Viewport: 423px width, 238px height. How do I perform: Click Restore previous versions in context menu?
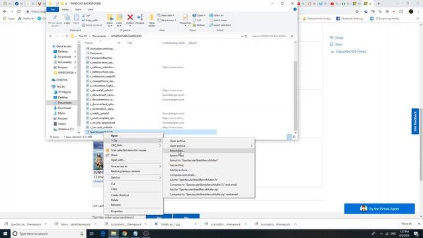[134, 171]
